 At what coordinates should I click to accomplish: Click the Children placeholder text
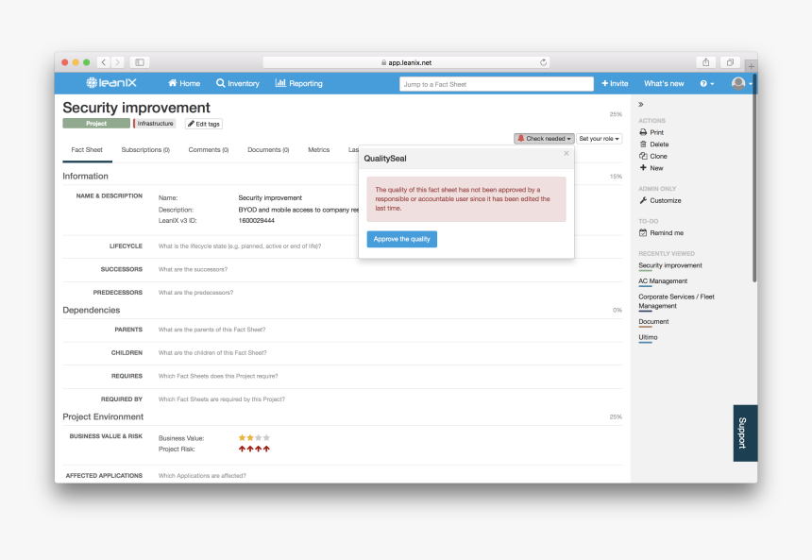click(212, 353)
